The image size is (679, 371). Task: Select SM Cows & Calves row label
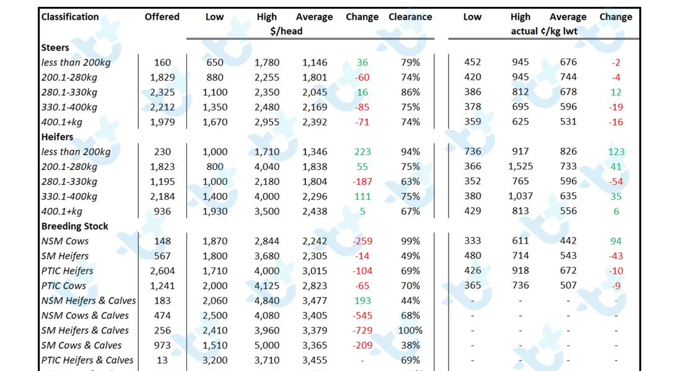[x=81, y=346]
